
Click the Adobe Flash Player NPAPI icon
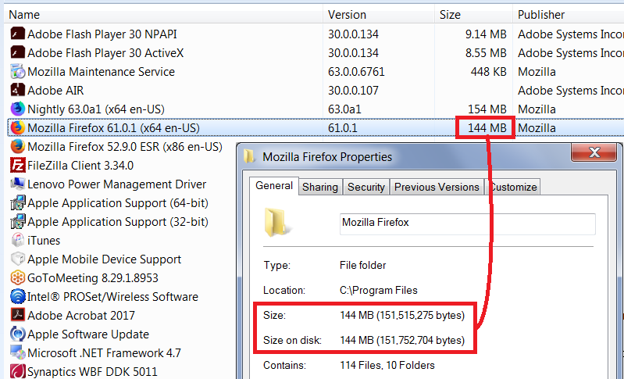(17, 34)
